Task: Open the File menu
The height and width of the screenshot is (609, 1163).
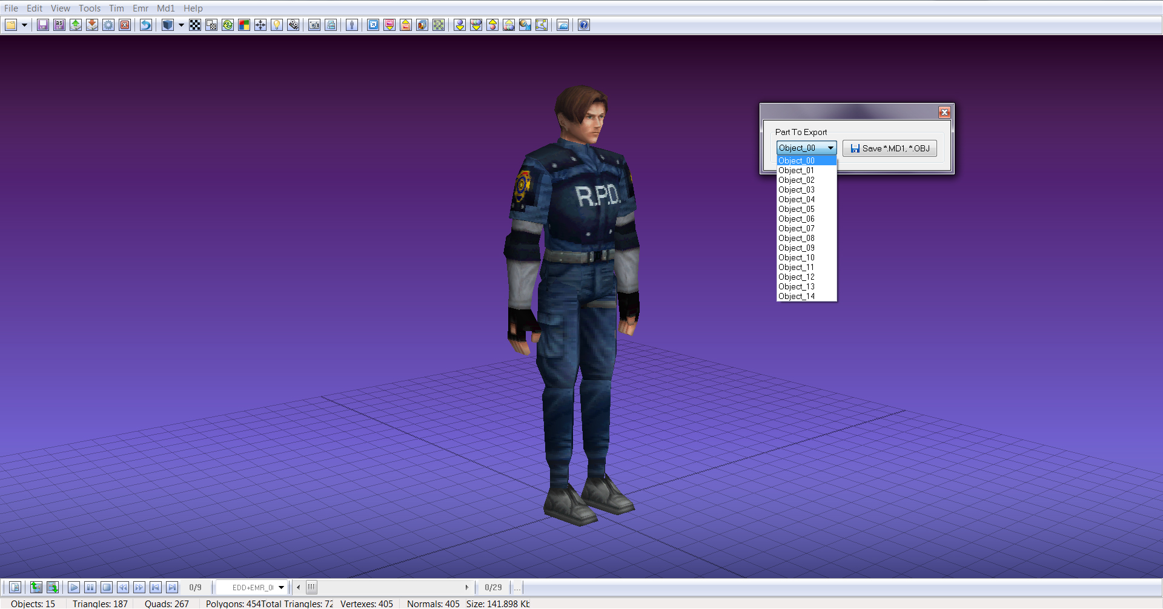Action: 11,8
